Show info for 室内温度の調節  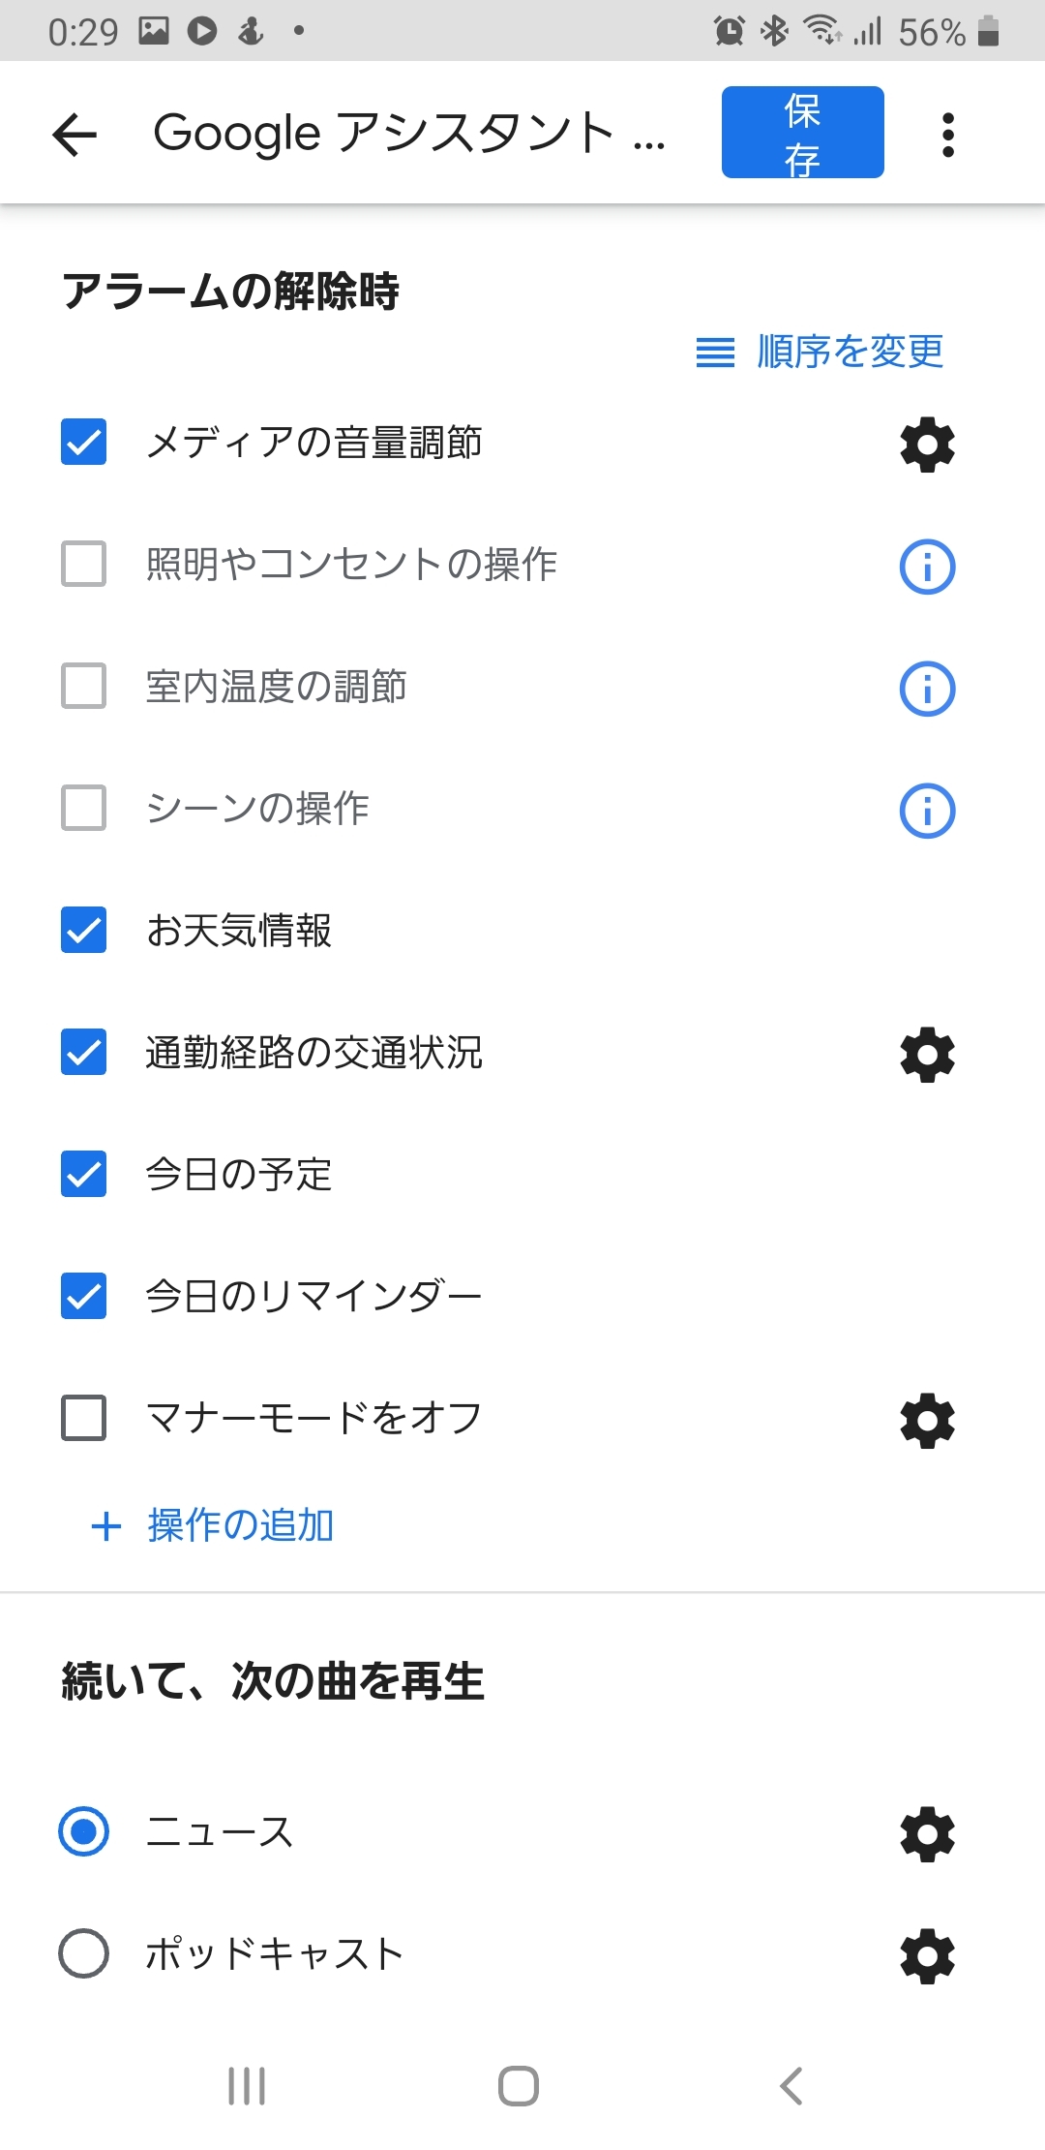pos(927,689)
